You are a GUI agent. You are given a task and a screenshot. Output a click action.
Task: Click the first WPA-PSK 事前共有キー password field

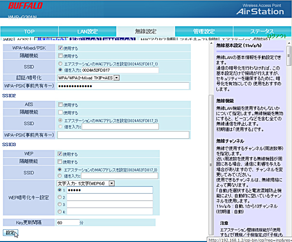tap(123, 86)
